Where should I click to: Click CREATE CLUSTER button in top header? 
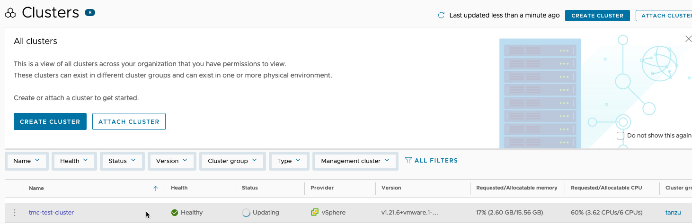pyautogui.click(x=597, y=16)
